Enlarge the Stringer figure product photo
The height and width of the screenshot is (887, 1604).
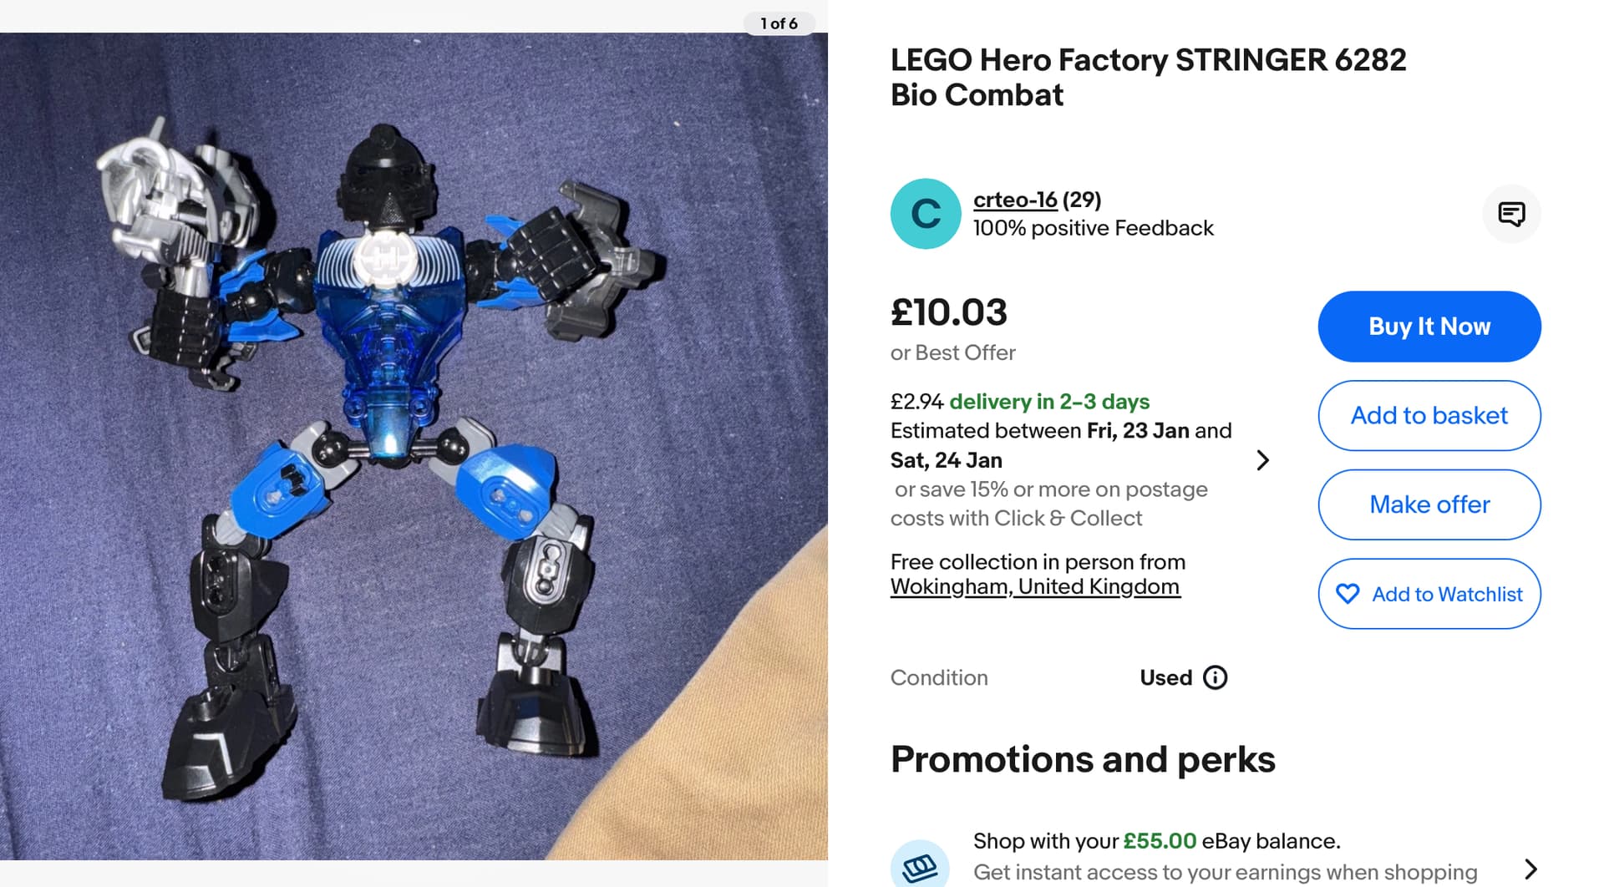coord(414,446)
